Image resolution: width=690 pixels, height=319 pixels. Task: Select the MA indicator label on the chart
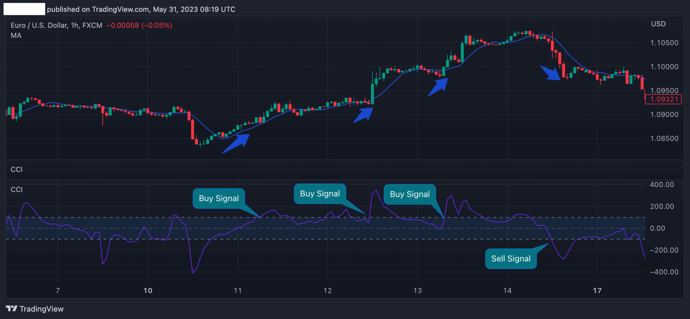coord(15,35)
